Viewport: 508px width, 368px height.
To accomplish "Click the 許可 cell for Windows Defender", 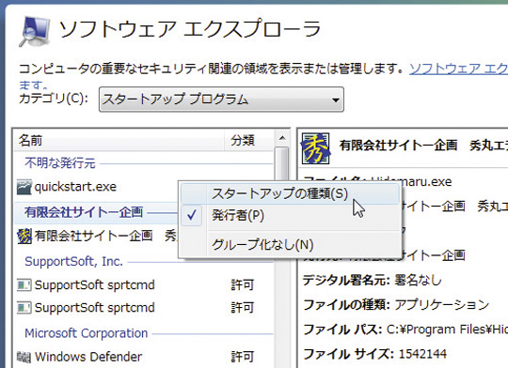I will click(243, 357).
